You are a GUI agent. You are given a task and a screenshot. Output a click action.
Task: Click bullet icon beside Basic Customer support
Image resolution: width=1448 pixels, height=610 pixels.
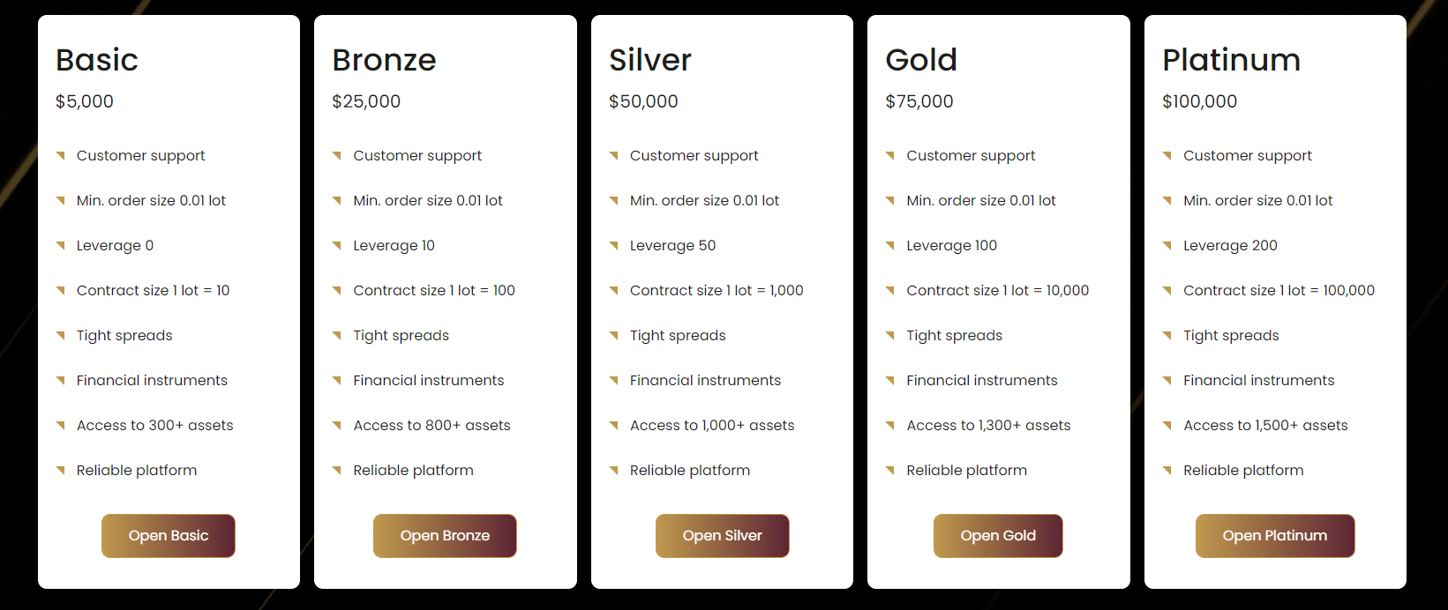[61, 156]
